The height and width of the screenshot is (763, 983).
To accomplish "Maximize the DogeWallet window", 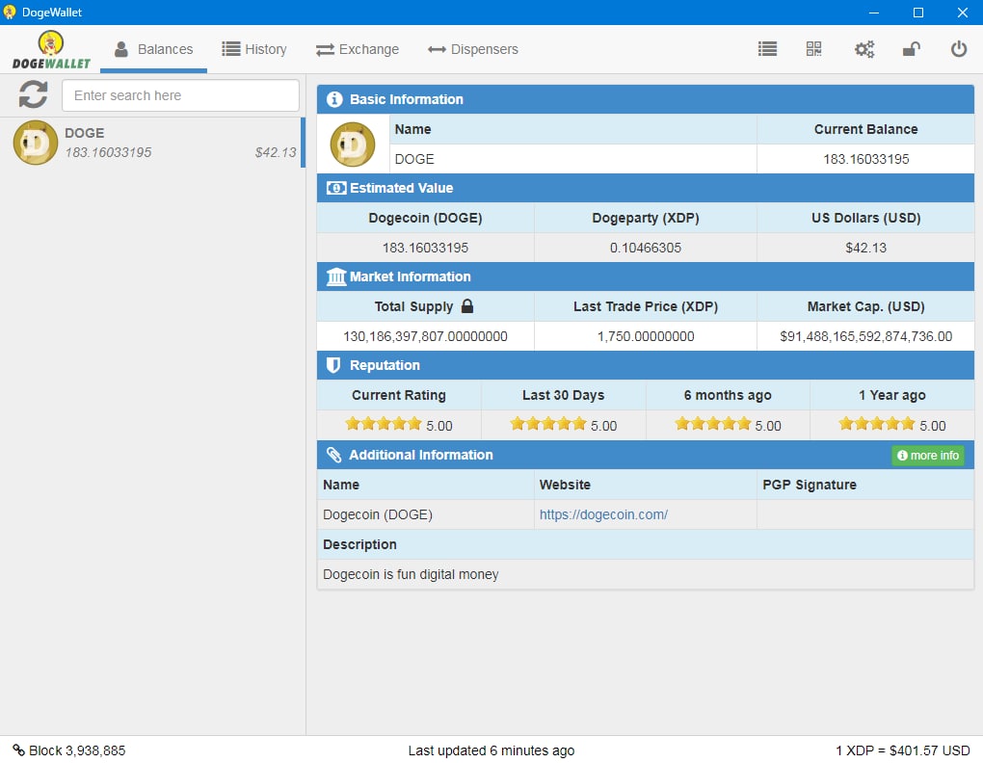I will point(918,13).
